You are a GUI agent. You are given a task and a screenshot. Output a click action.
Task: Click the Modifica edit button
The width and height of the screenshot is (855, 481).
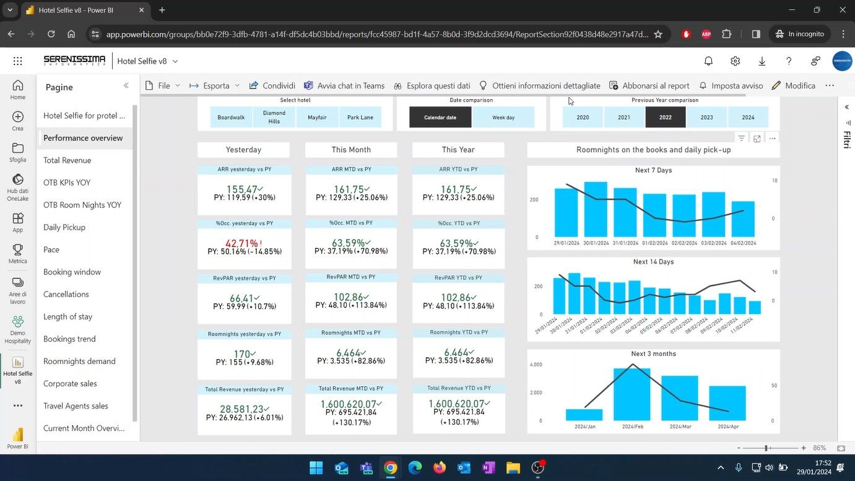click(x=794, y=85)
